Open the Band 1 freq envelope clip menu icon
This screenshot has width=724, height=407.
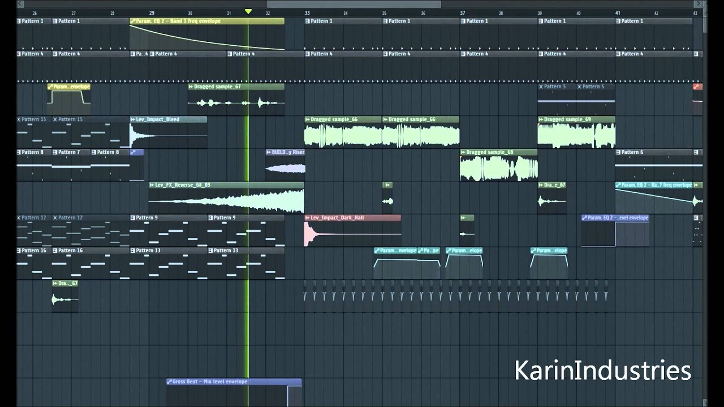click(x=133, y=21)
